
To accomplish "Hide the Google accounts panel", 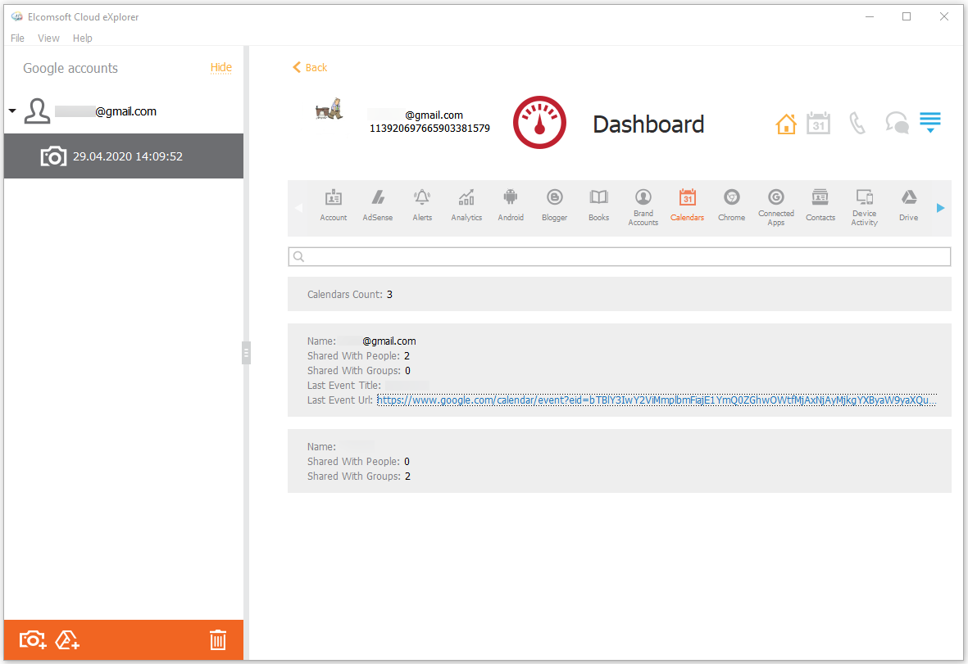I will pyautogui.click(x=220, y=67).
